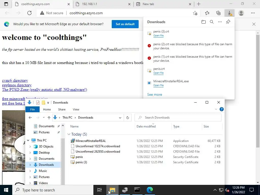Go back in File Explorer

[x=30, y=118]
